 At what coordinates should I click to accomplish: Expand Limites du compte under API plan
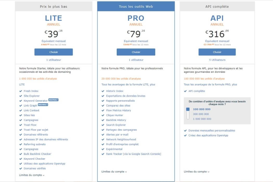[x=196, y=172]
